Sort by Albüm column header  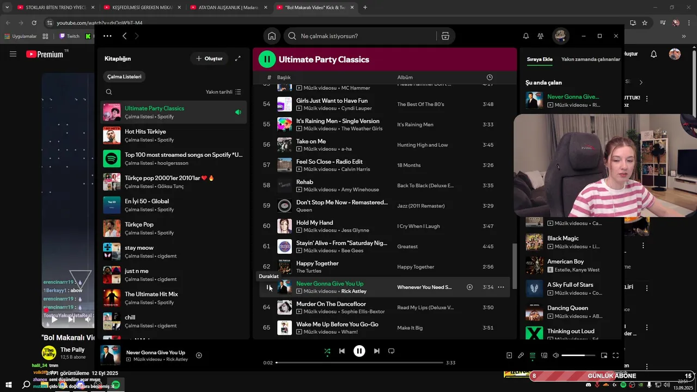405,77
